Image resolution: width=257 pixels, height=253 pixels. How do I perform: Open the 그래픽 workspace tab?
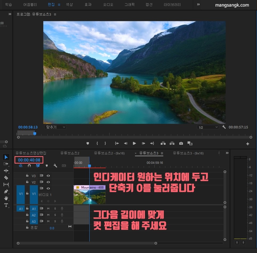click(x=130, y=5)
